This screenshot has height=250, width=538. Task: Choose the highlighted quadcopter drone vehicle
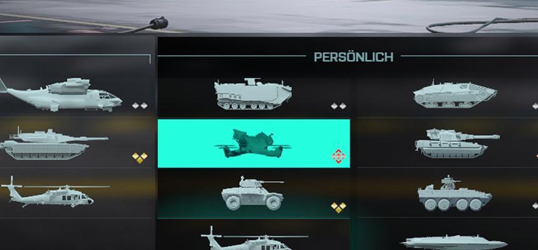[254, 144]
